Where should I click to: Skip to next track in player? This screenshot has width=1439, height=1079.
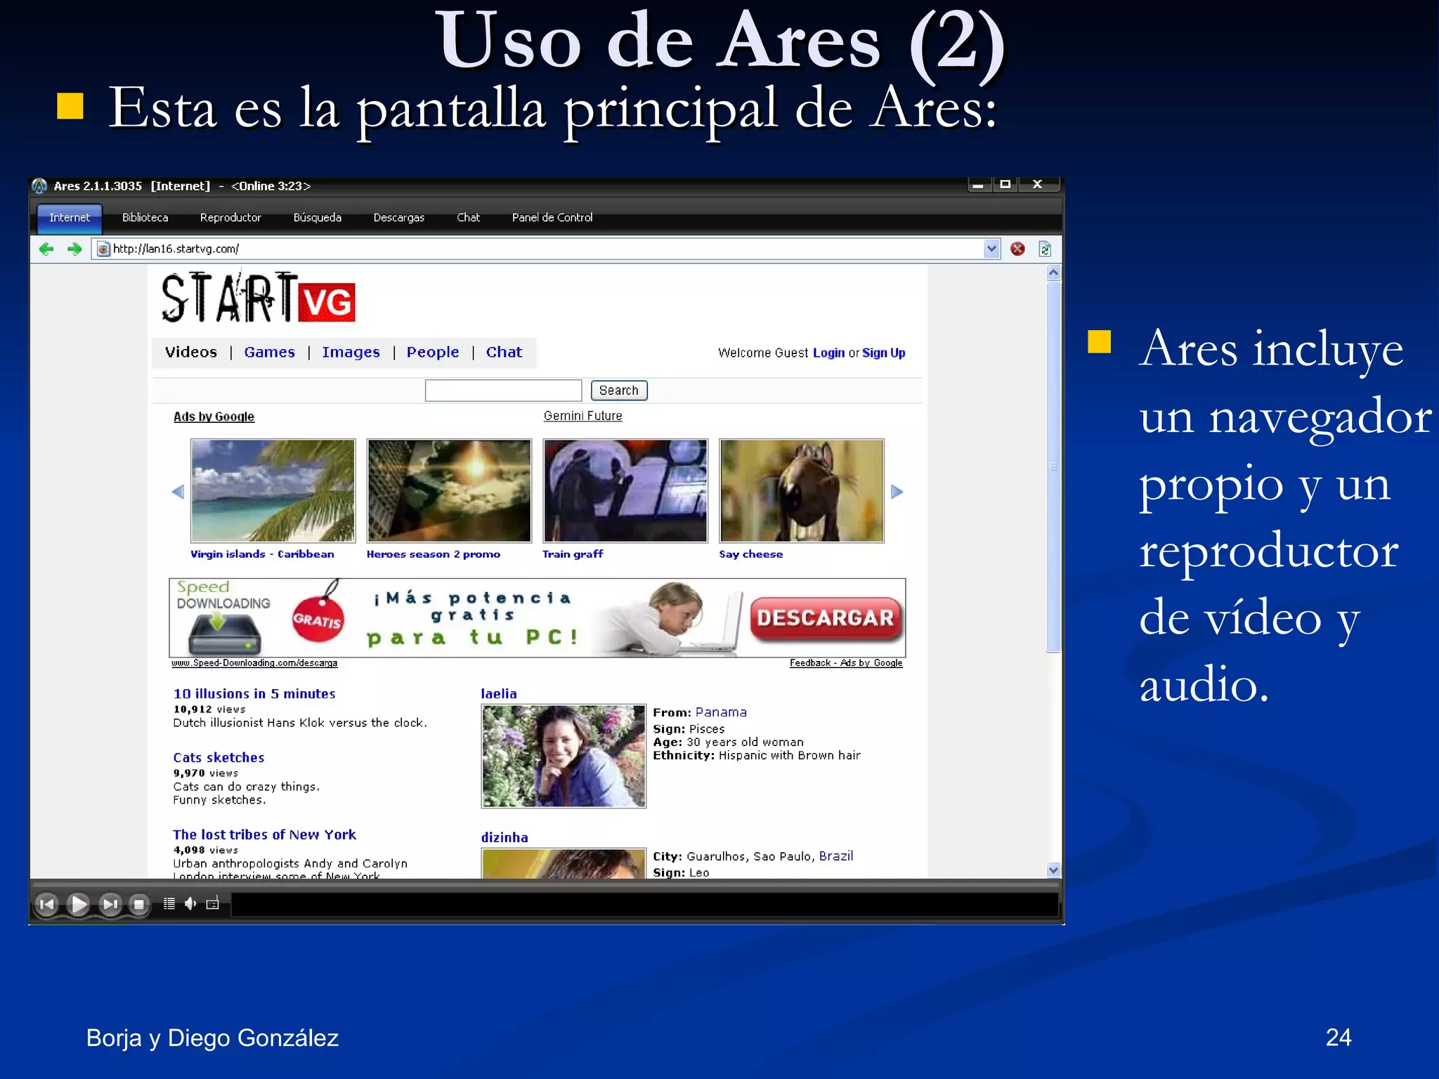coord(110,904)
